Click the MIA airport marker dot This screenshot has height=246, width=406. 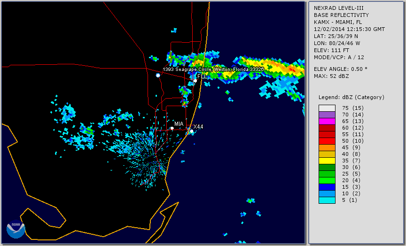(172, 128)
